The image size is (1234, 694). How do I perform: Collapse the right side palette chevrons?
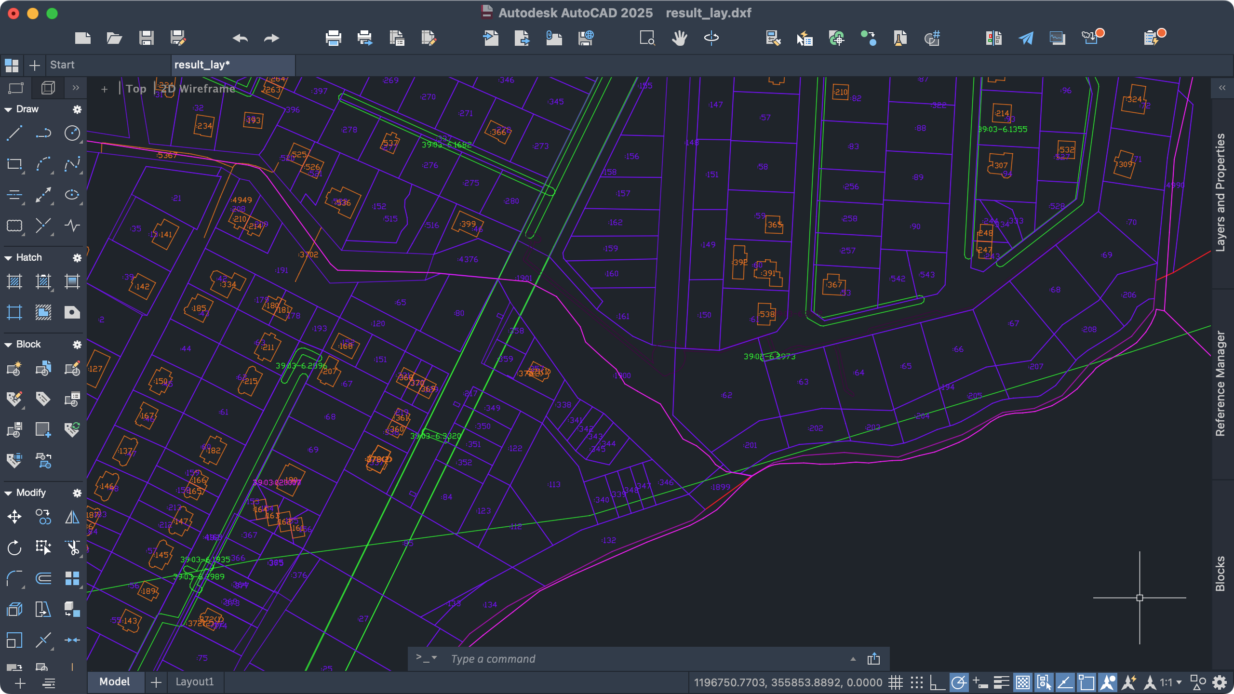click(1222, 88)
